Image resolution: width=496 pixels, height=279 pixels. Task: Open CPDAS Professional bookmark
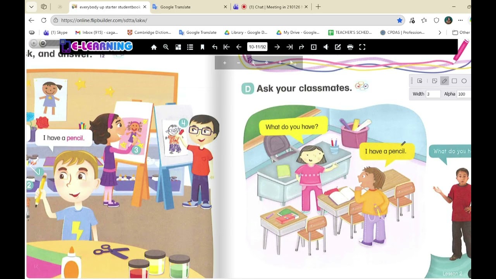pyautogui.click(x=402, y=33)
